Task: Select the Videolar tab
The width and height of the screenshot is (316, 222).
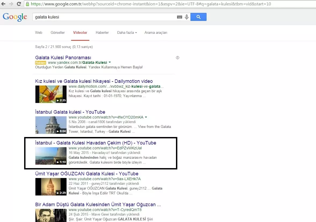Action: [80, 33]
